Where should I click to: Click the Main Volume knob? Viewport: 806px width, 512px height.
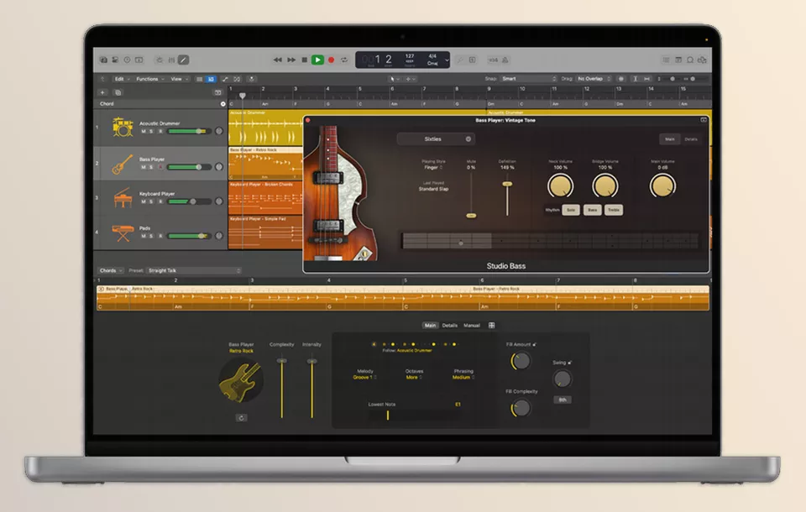[x=662, y=186]
